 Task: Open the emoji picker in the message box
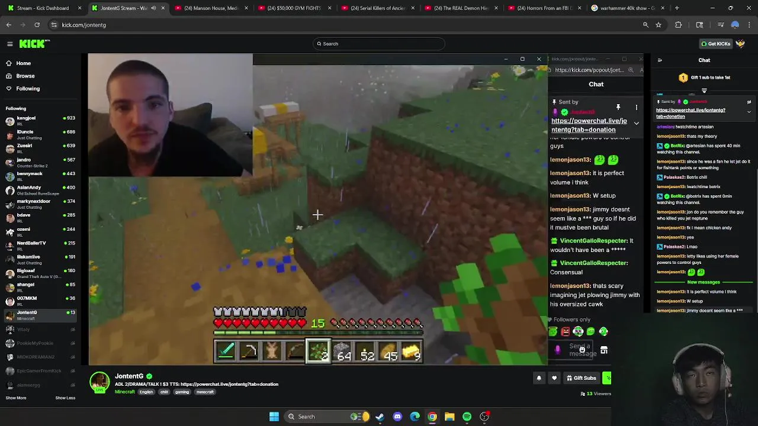(x=583, y=350)
